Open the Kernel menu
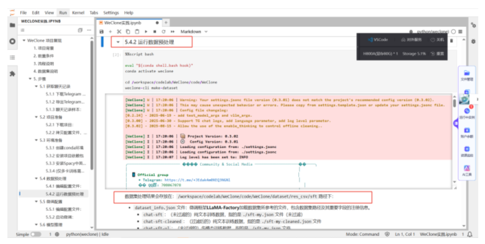Viewport: 485px width, 244px height. 78,13
